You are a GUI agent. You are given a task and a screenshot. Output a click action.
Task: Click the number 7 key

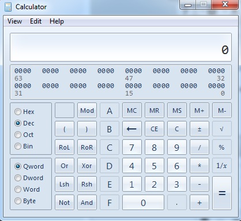click(132, 147)
